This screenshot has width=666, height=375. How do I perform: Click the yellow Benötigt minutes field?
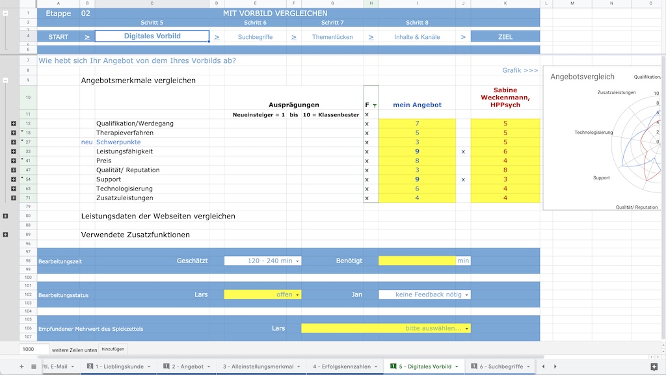417,261
